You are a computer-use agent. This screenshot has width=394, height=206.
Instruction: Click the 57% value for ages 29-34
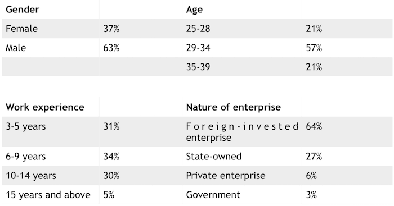[x=314, y=48]
